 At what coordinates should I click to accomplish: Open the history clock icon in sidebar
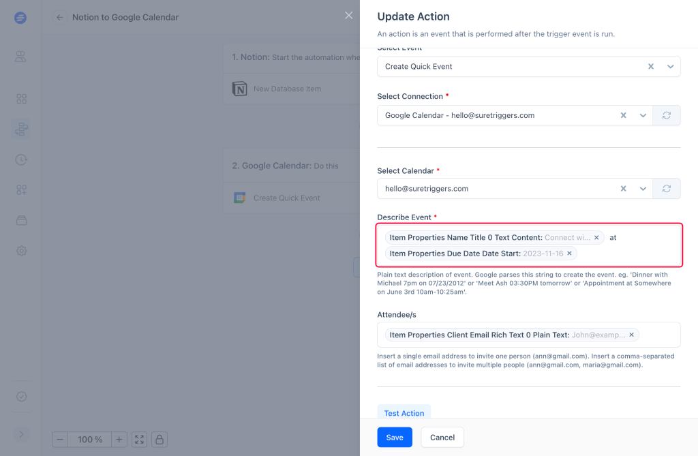(x=21, y=159)
